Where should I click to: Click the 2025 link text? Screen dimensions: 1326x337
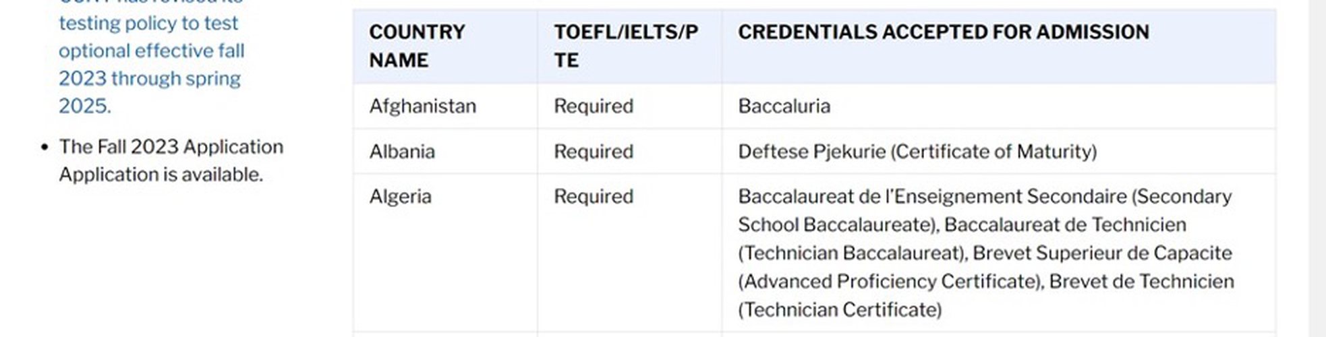pyautogui.click(x=84, y=106)
